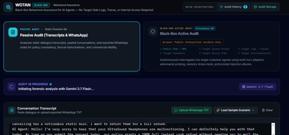Click the BLACK-BOX badge next to WOTAN

41,5
